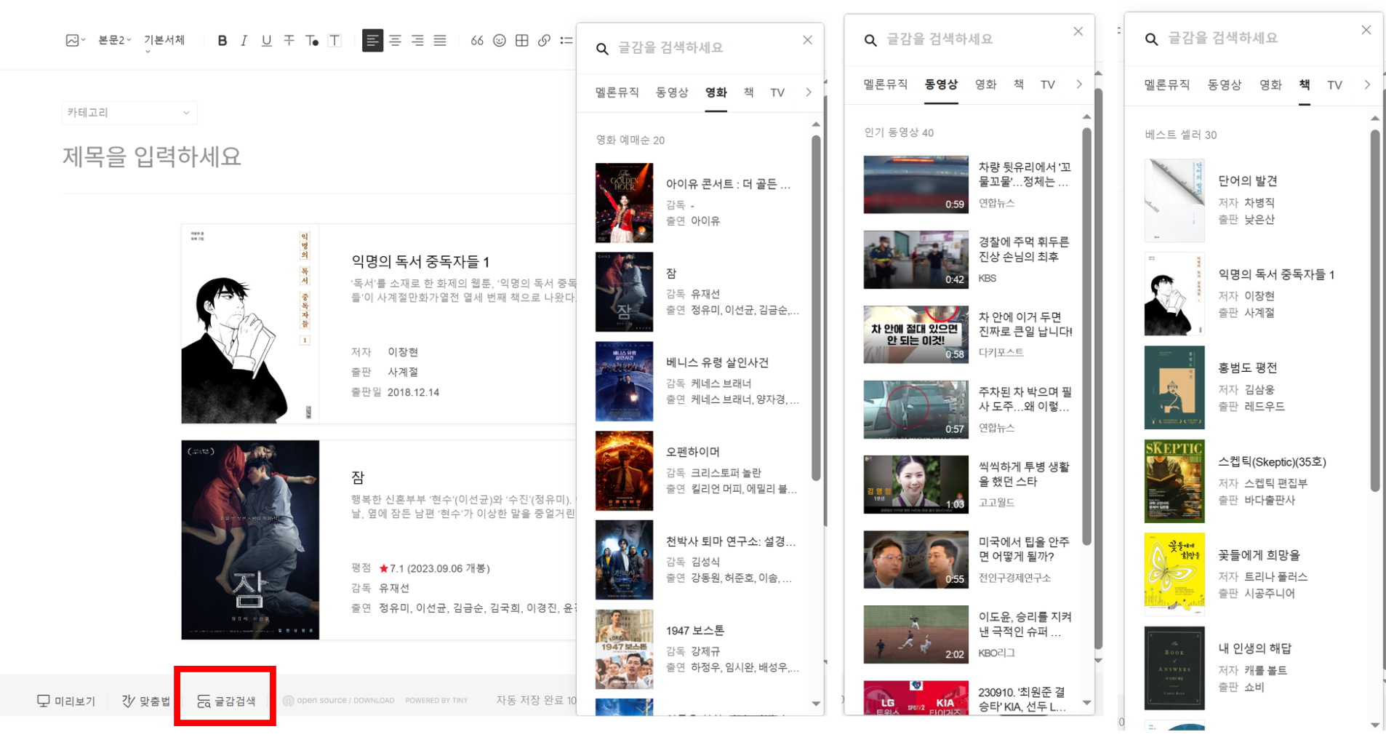Open the emoji picker
The image size is (1386, 748).
(499, 41)
